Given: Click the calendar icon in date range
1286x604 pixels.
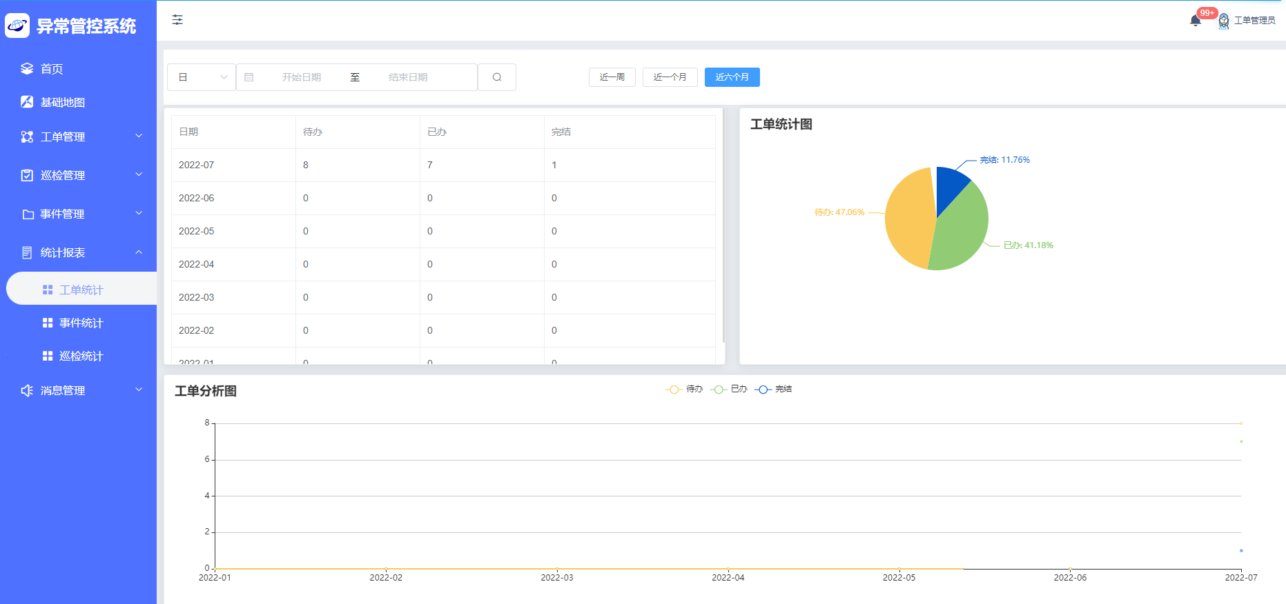Looking at the screenshot, I should 249,77.
